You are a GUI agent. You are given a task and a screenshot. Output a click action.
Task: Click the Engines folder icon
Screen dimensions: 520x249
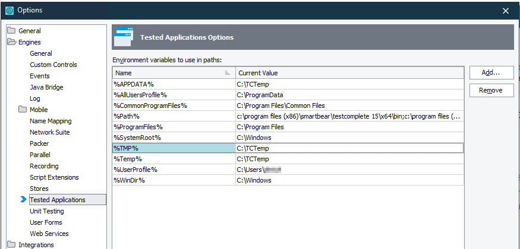pyautogui.click(x=11, y=42)
